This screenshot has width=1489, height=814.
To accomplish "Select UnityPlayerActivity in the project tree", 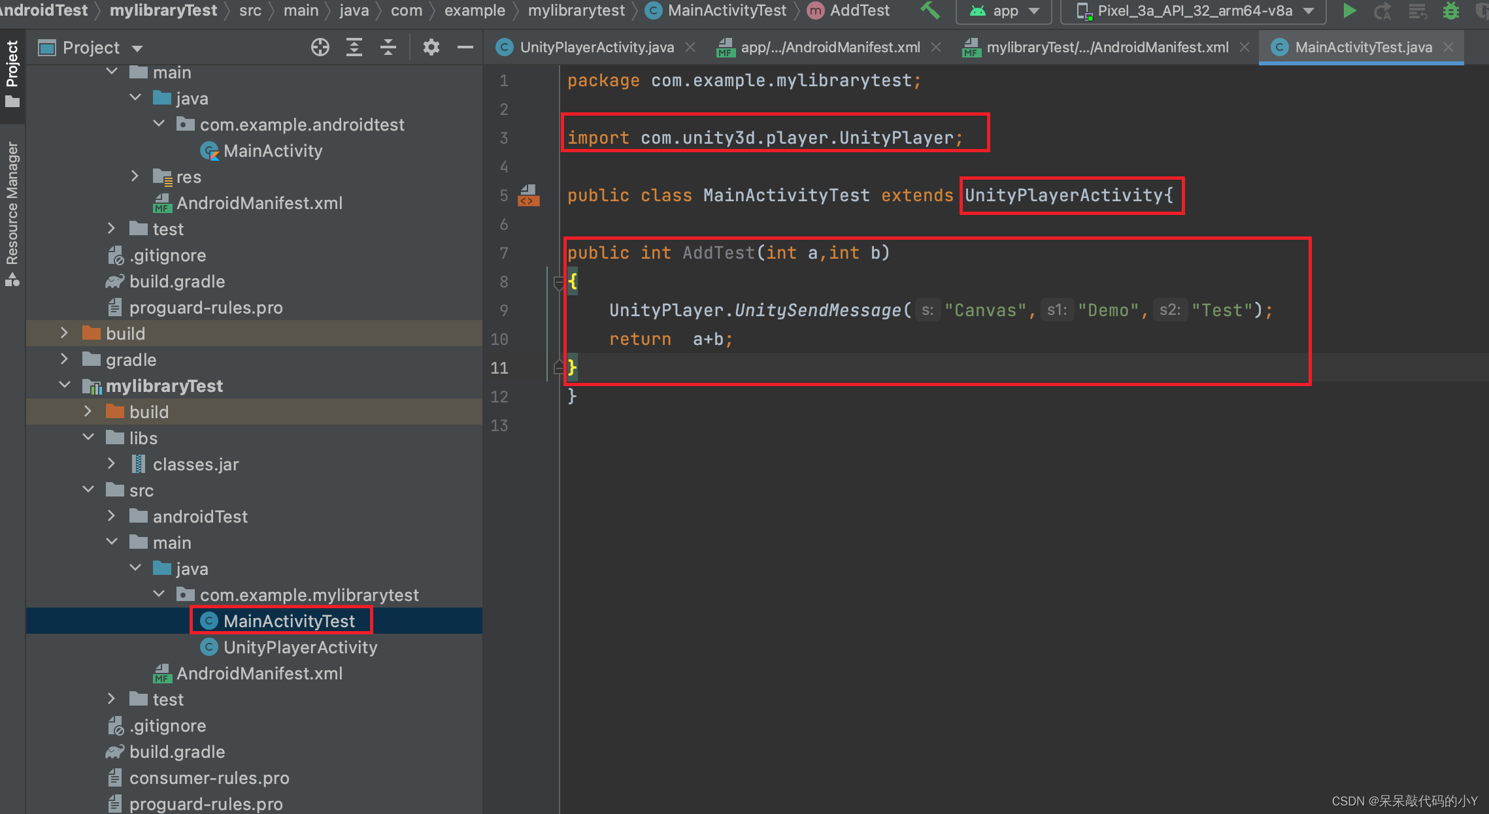I will tap(300, 647).
